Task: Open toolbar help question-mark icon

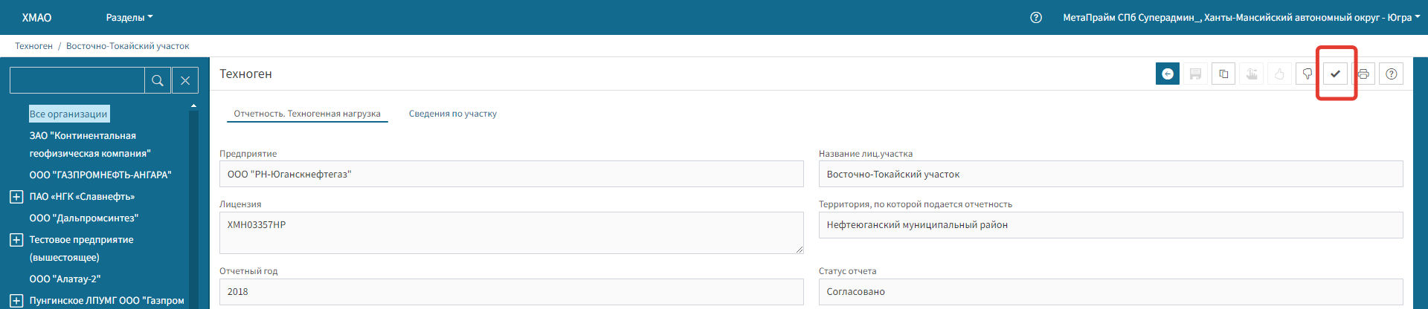Action: [1391, 74]
